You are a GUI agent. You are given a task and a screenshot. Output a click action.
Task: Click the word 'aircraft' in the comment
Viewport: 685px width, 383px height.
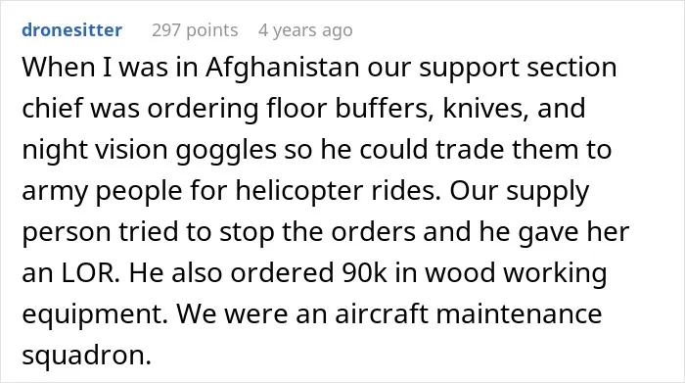point(382,313)
